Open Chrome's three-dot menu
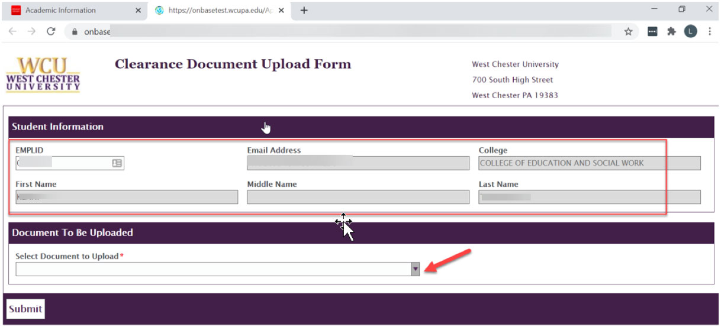The width and height of the screenshot is (721, 327). pos(709,32)
